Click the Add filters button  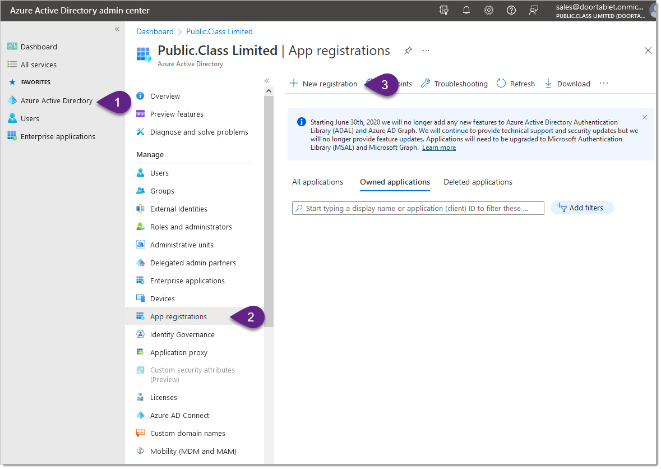click(x=582, y=208)
